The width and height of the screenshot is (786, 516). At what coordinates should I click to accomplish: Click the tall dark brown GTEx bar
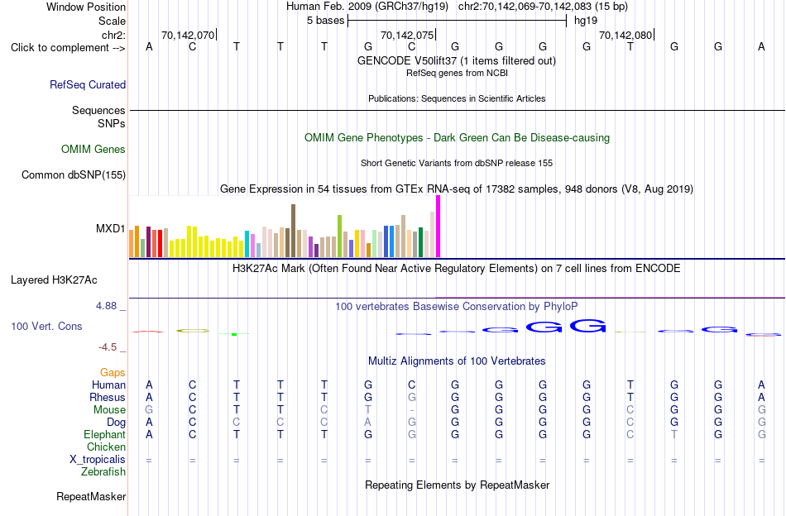(293, 231)
